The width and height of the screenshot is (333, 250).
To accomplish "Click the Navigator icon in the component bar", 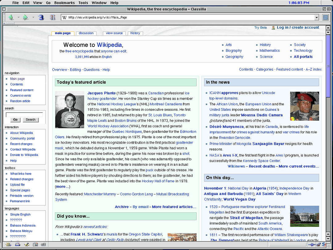I will 8,244.
